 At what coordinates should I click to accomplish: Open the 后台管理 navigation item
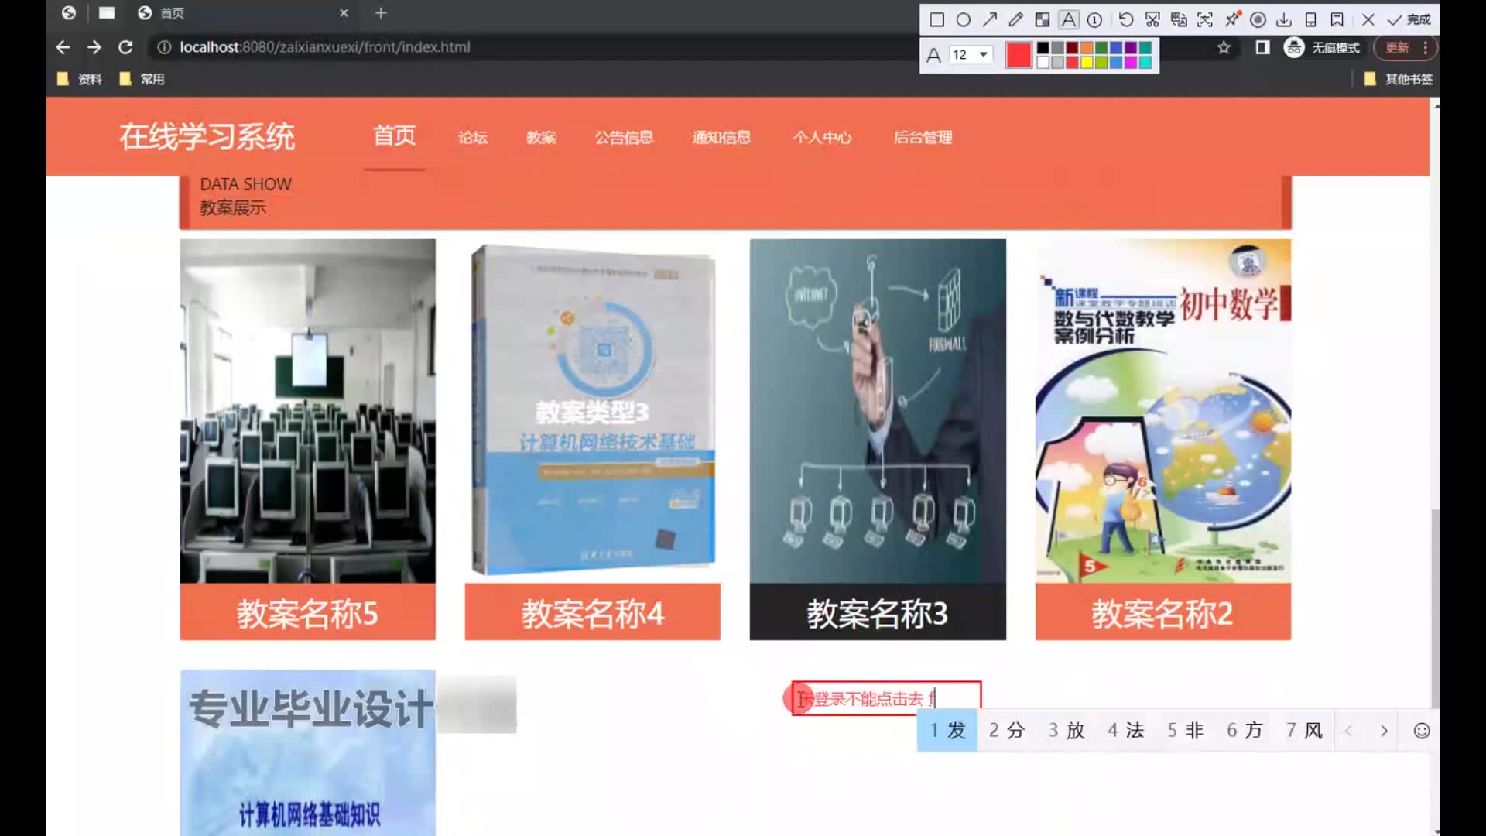[923, 138]
